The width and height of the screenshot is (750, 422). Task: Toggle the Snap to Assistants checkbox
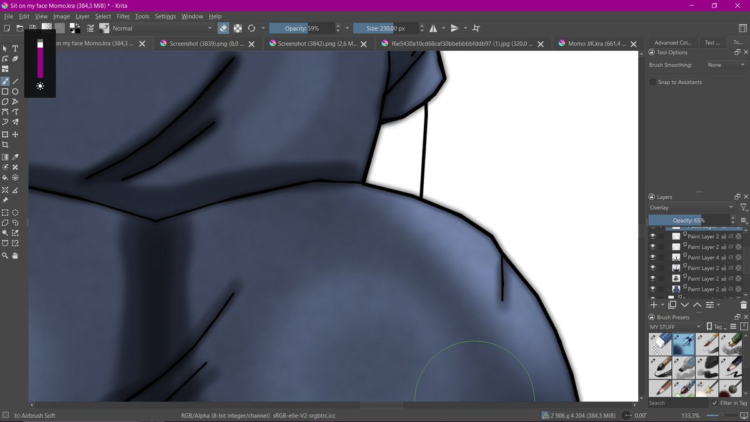(652, 82)
